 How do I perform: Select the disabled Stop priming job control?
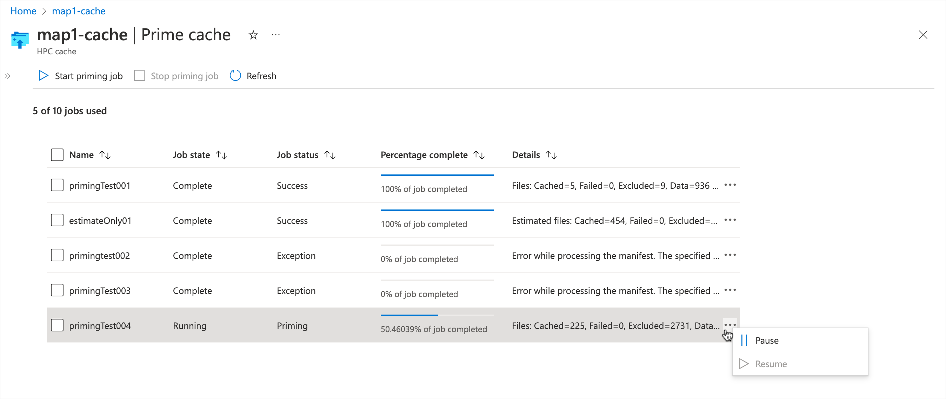[x=176, y=76]
